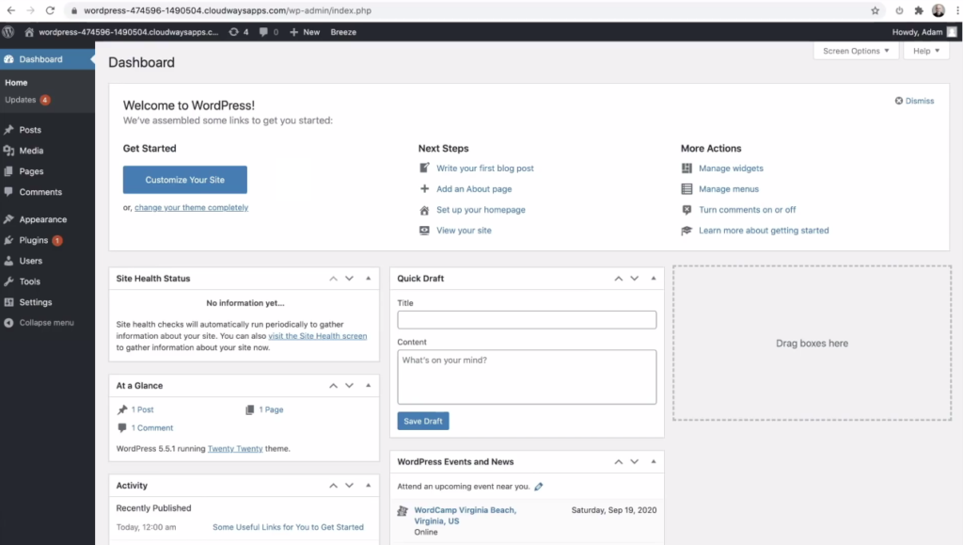Open 1 Comment link in At a Glance
Image resolution: width=963 pixels, height=545 pixels.
pyautogui.click(x=152, y=428)
